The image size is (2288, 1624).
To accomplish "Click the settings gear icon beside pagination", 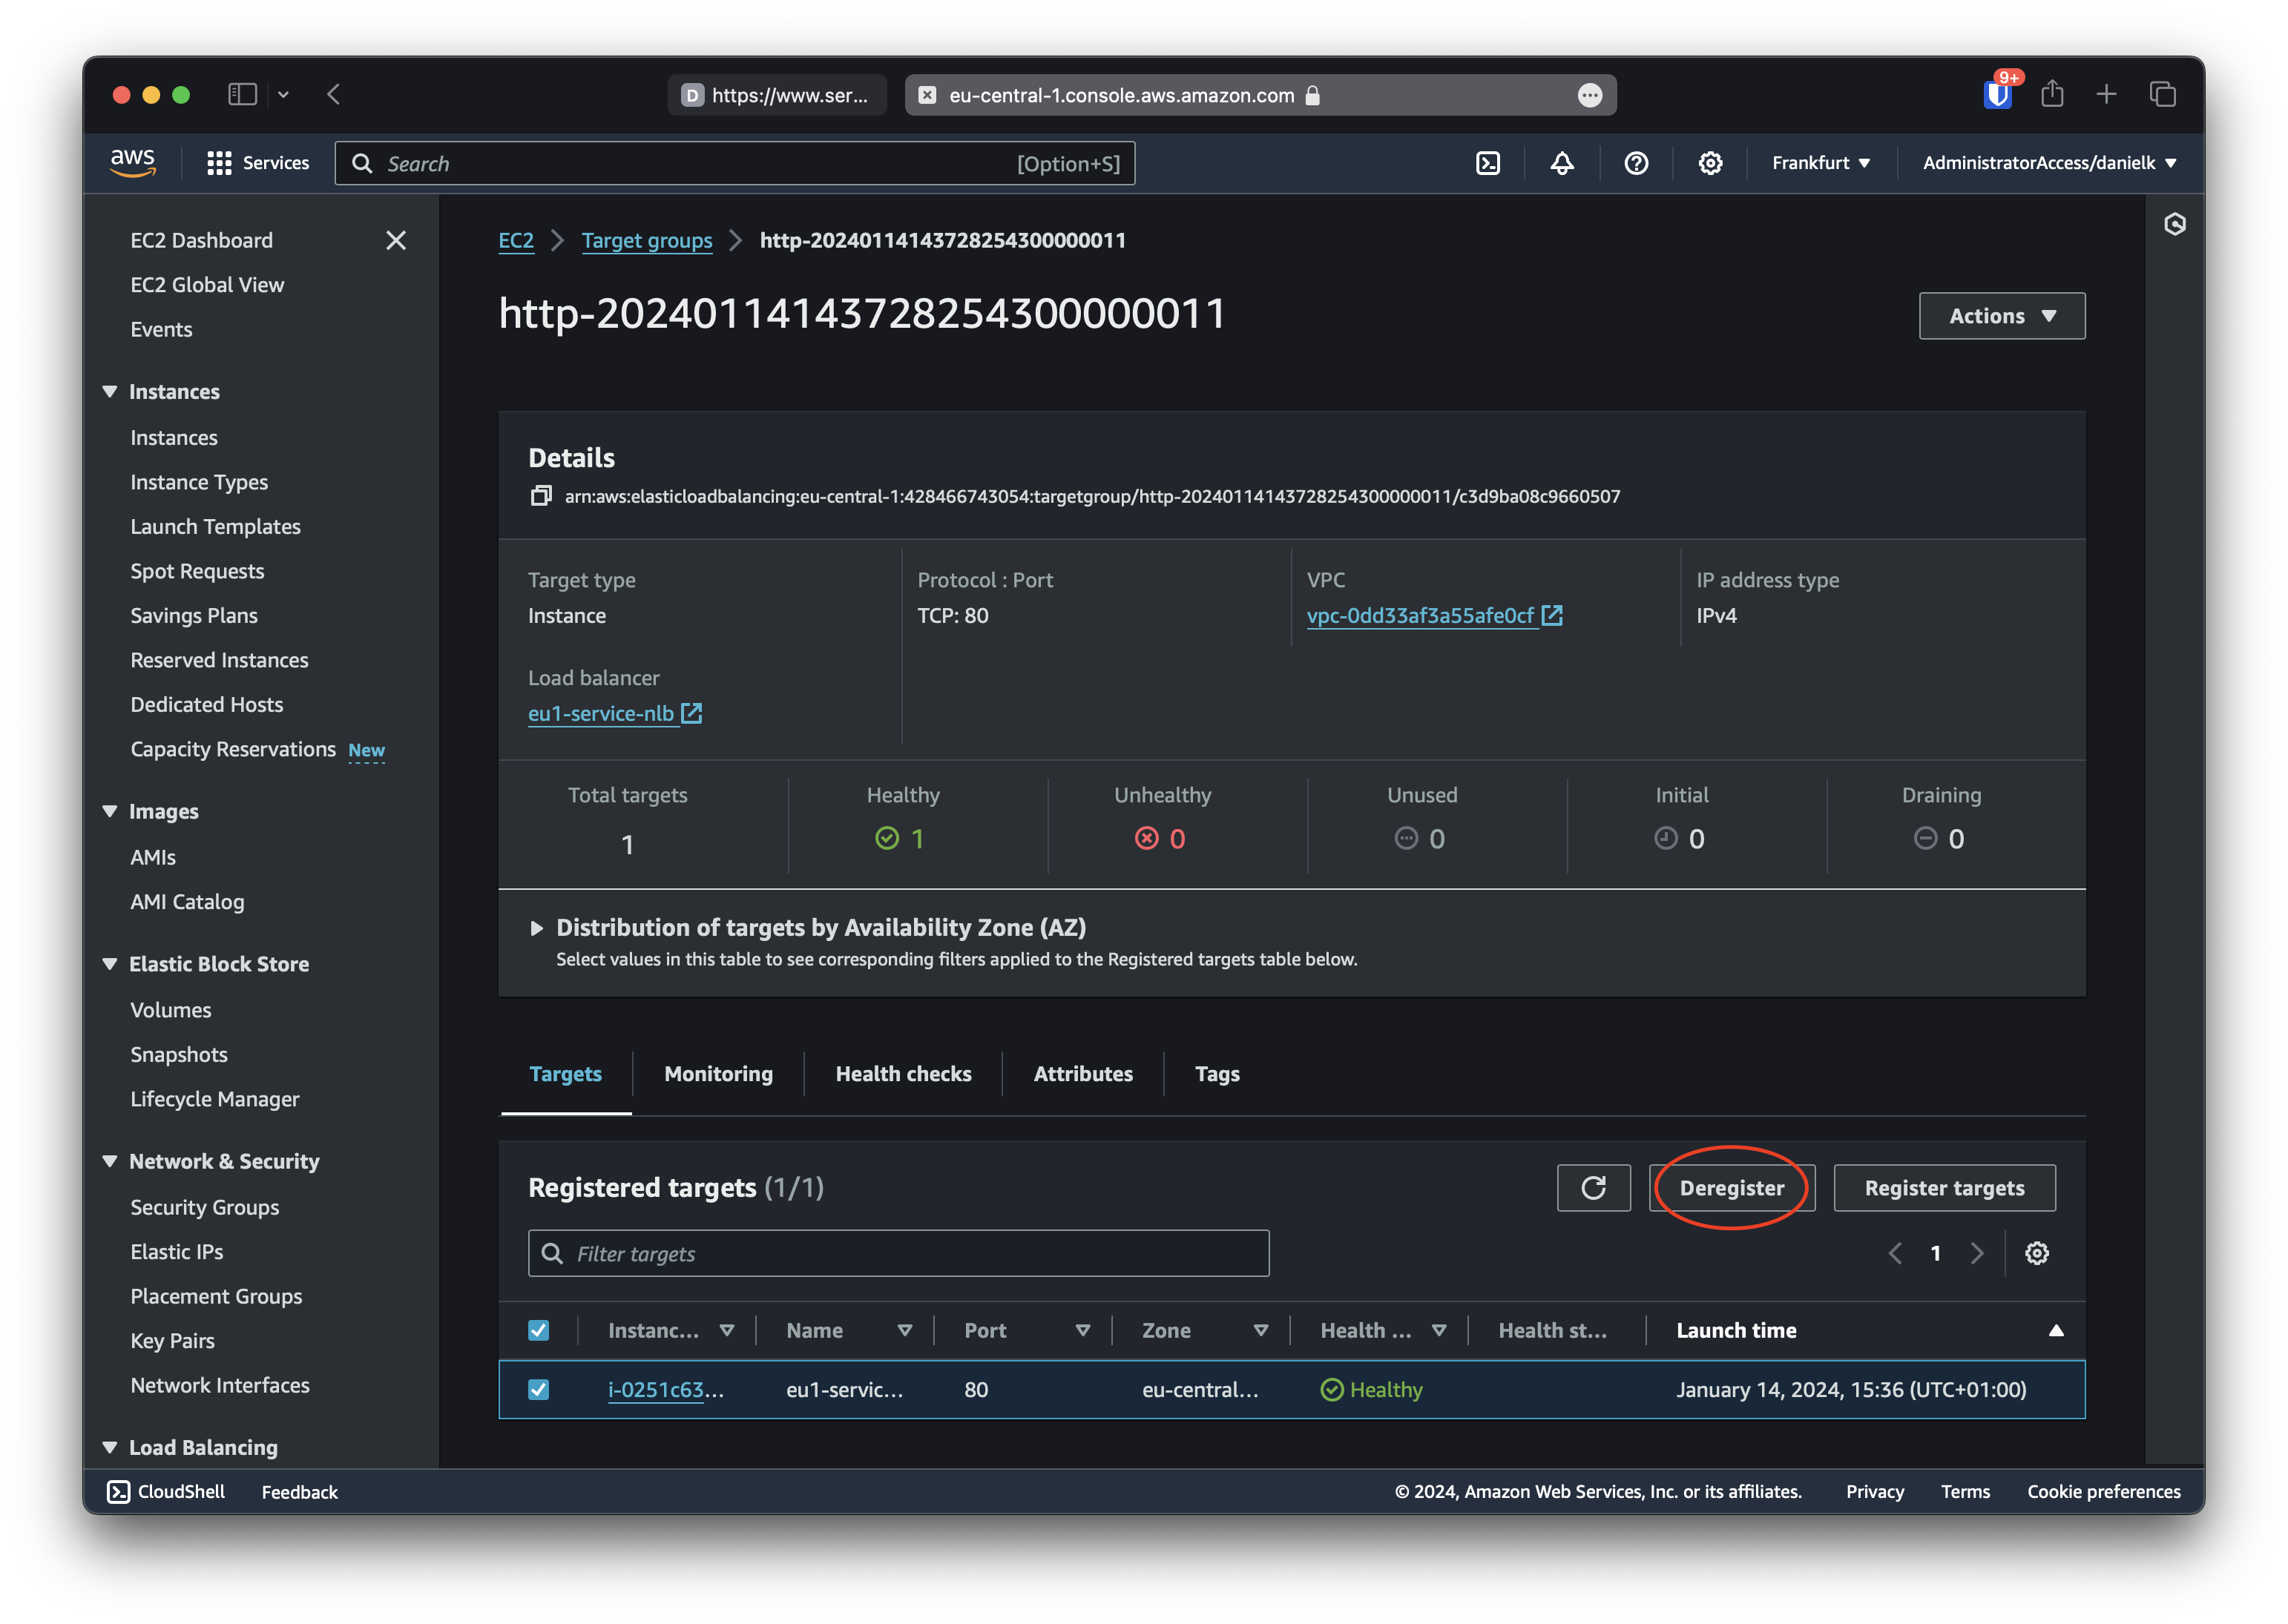I will 2036,1253.
